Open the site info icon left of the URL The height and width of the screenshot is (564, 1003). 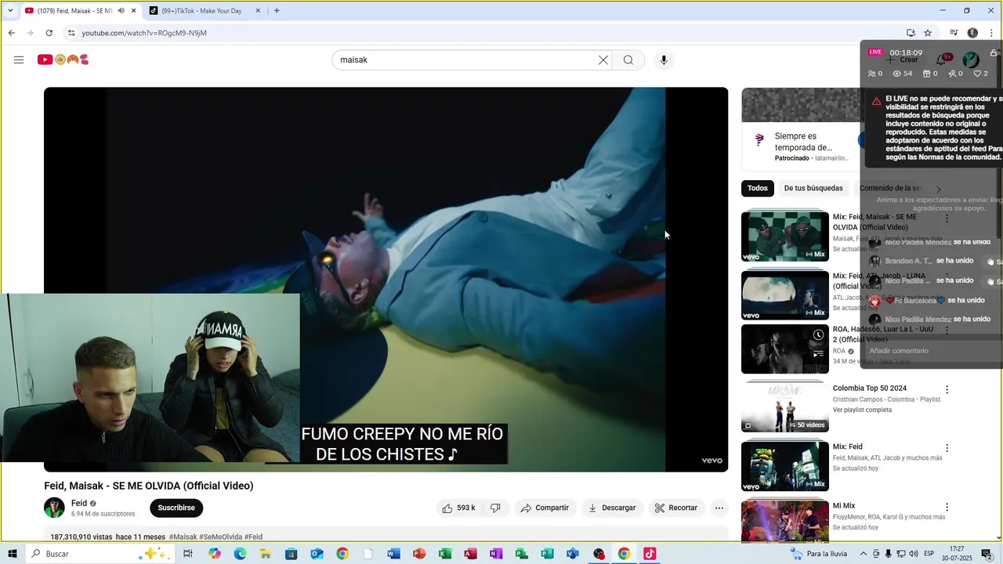click(71, 33)
